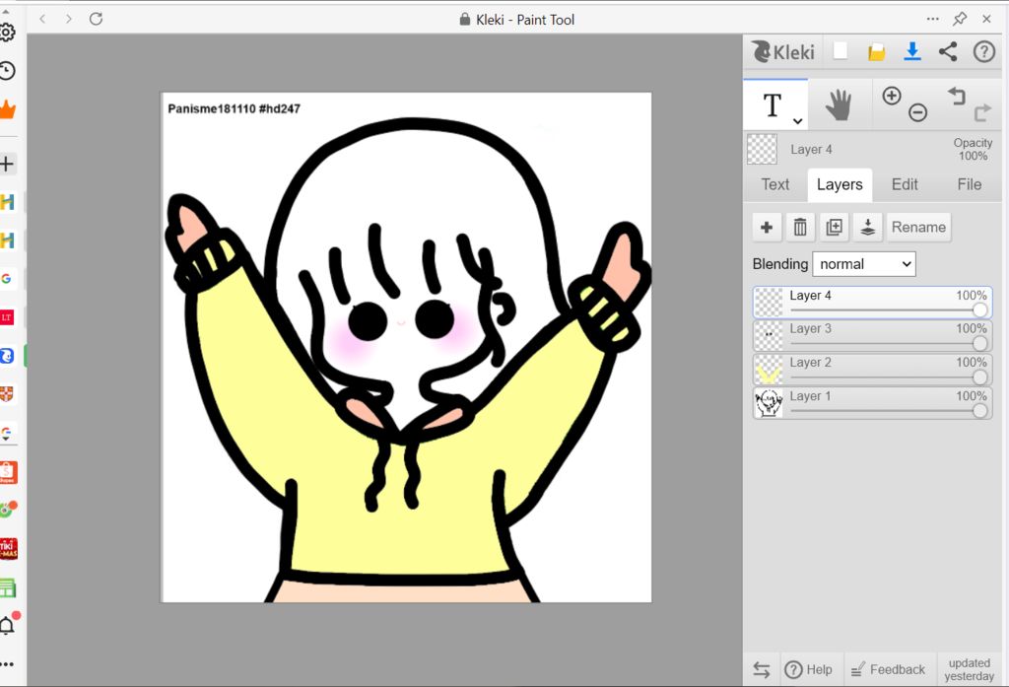Reload the Kleki page
This screenshot has width=1009, height=687.
[x=96, y=19]
